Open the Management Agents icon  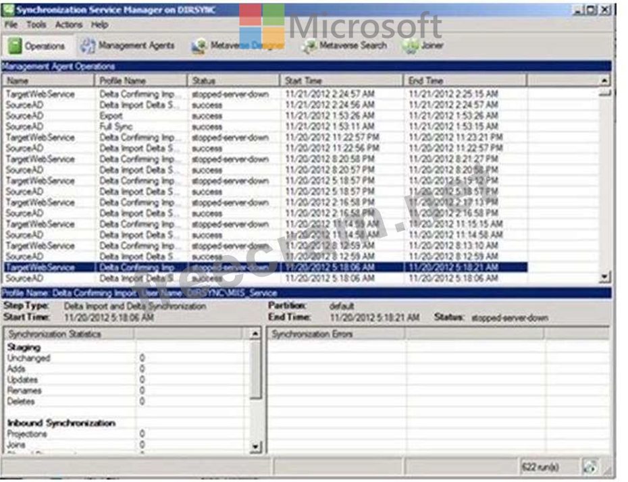[88, 45]
